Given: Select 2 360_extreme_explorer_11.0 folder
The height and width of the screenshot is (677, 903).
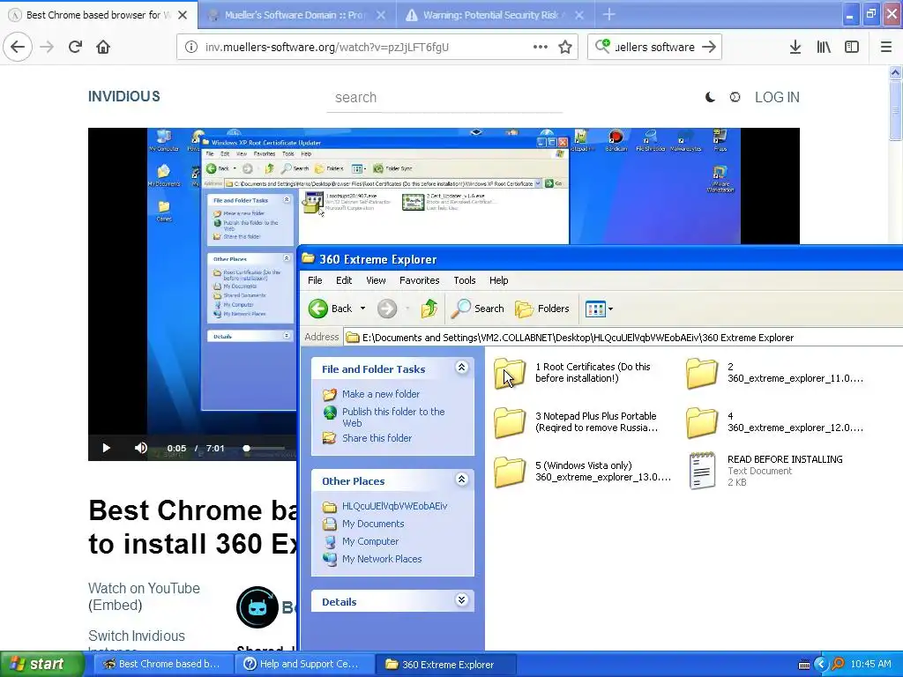Looking at the screenshot, I should pyautogui.click(x=775, y=373).
